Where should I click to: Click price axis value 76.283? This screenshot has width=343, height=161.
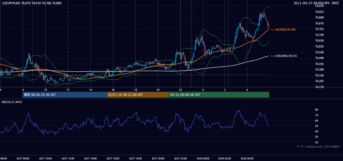319,81
